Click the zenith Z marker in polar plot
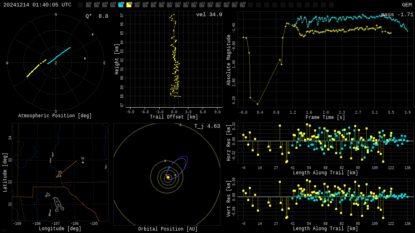This screenshot has height=233, width=415. [56, 63]
